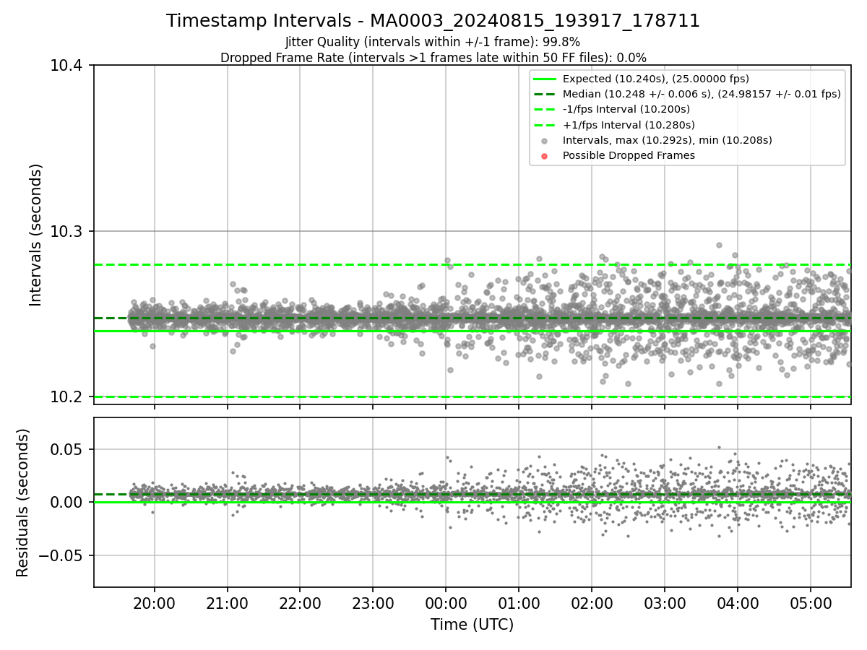Click the solid green line sample beside the Expected legend entry
This screenshot has width=867, height=650.
click(545, 79)
